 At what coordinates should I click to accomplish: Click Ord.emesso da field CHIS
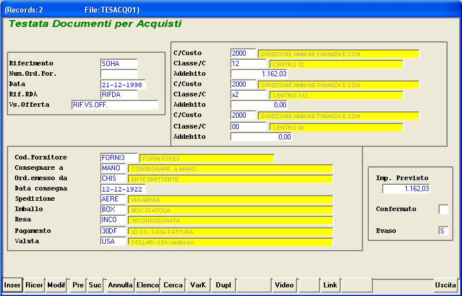(x=113, y=178)
